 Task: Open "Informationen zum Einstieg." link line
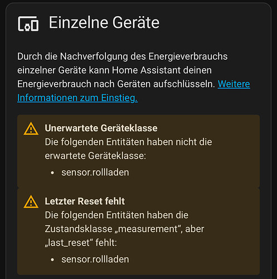click(77, 98)
